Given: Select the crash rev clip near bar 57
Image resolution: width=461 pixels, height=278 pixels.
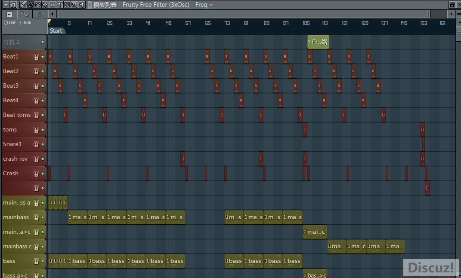Looking at the screenshot, I should tap(183, 159).
